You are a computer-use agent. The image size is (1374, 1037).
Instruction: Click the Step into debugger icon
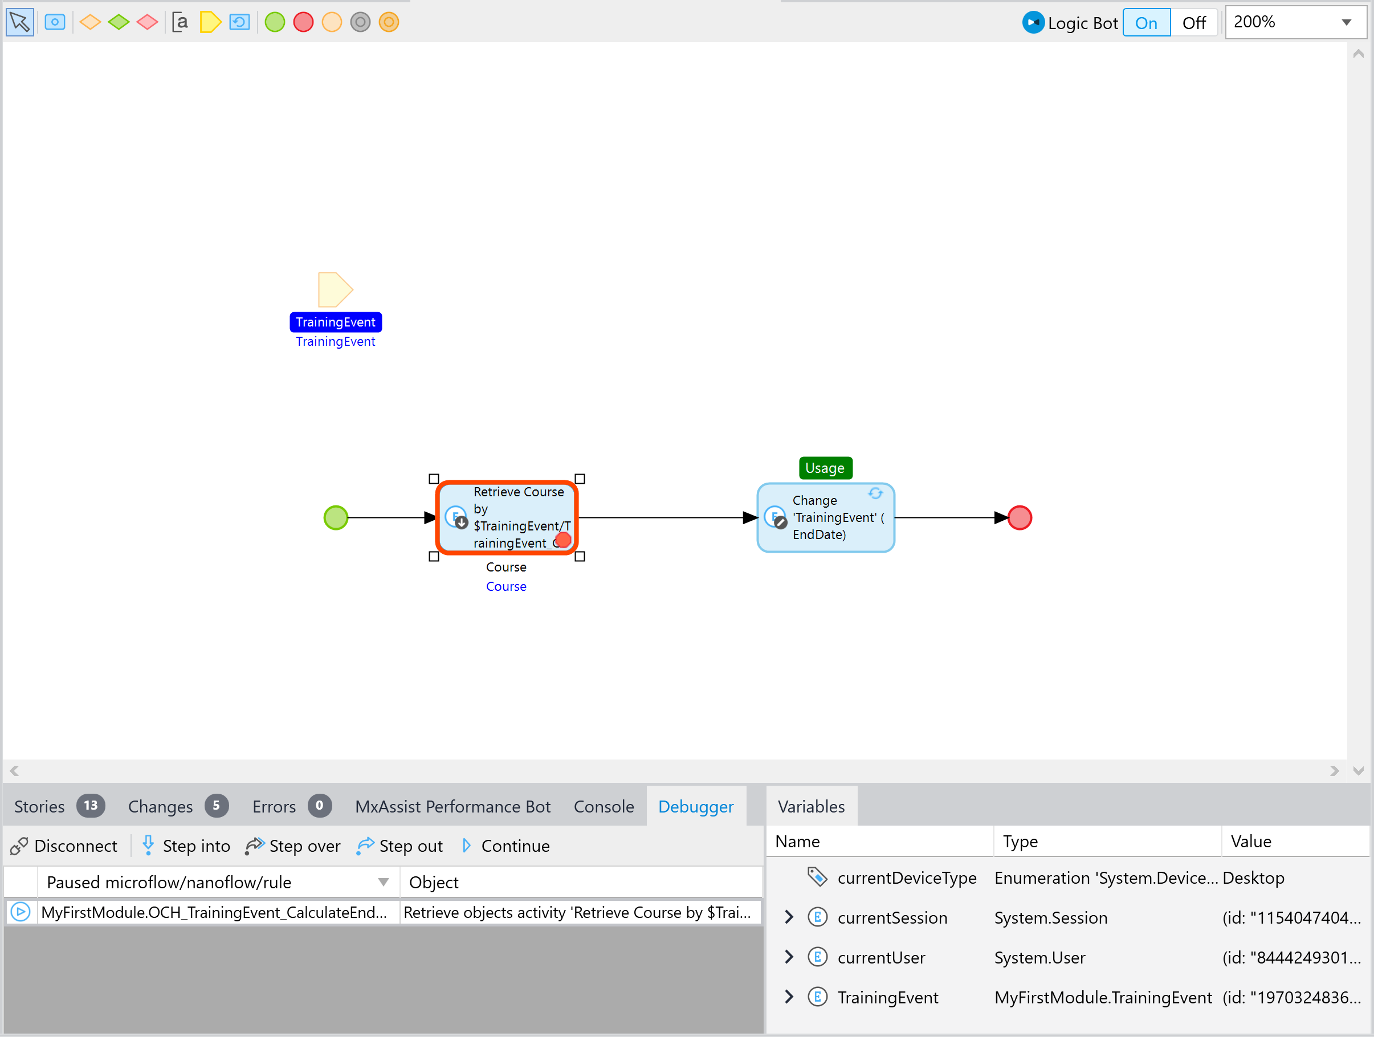point(149,845)
